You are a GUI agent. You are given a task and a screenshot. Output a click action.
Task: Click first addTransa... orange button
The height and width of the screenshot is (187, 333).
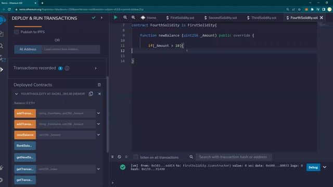click(25, 113)
